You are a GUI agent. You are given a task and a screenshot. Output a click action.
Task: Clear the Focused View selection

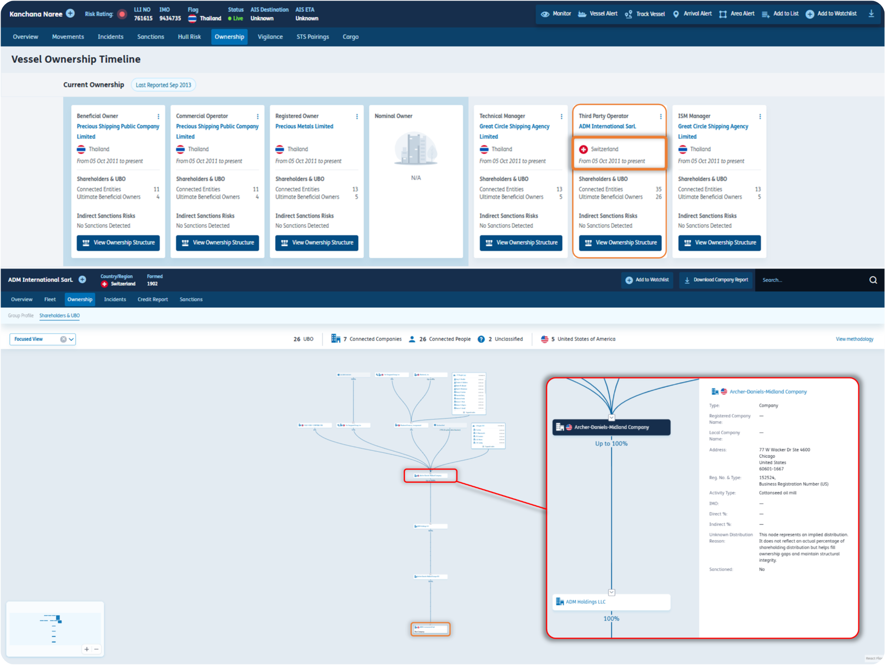coord(63,339)
